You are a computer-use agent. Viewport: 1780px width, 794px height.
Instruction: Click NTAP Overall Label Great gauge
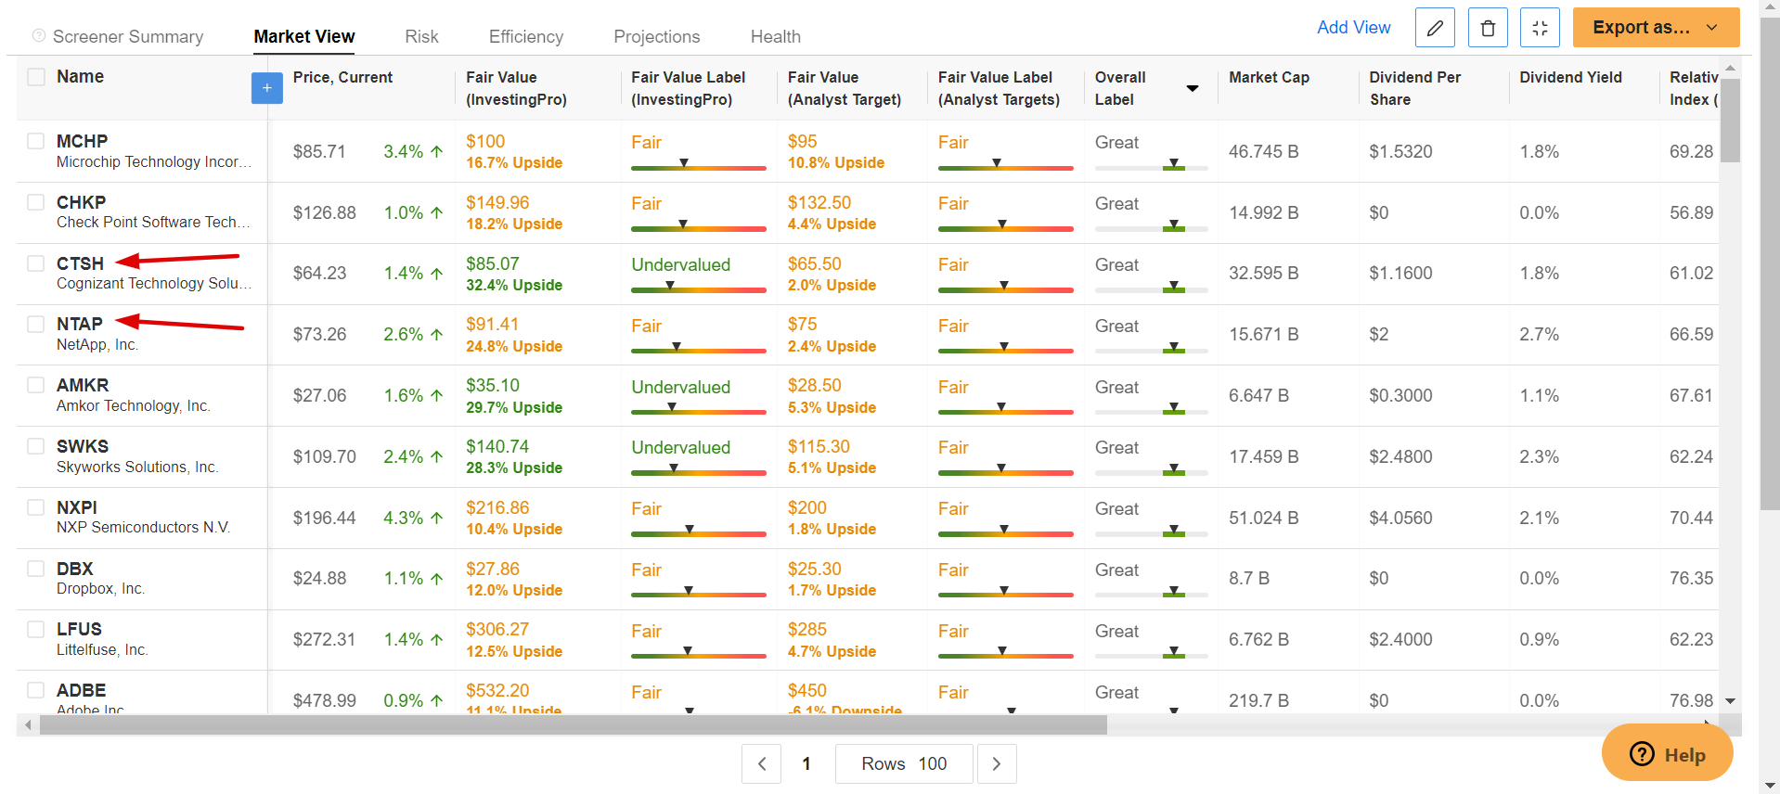(x=1152, y=349)
